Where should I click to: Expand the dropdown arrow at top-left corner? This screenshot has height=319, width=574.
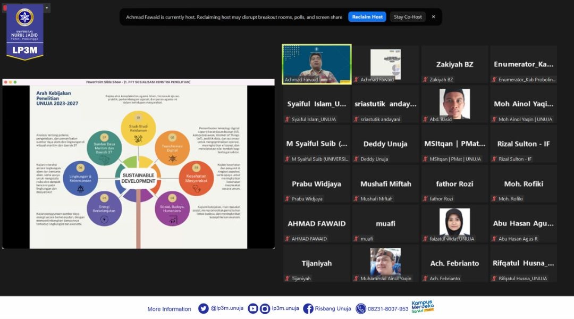pyautogui.click(x=47, y=8)
